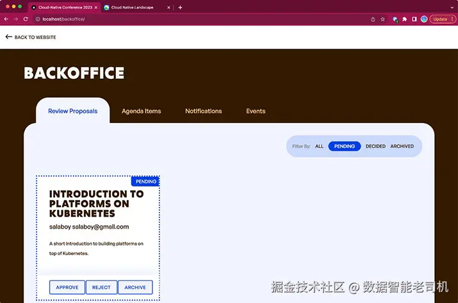Click the proposal description text
458x303 pixels.
pyautogui.click(x=96, y=249)
